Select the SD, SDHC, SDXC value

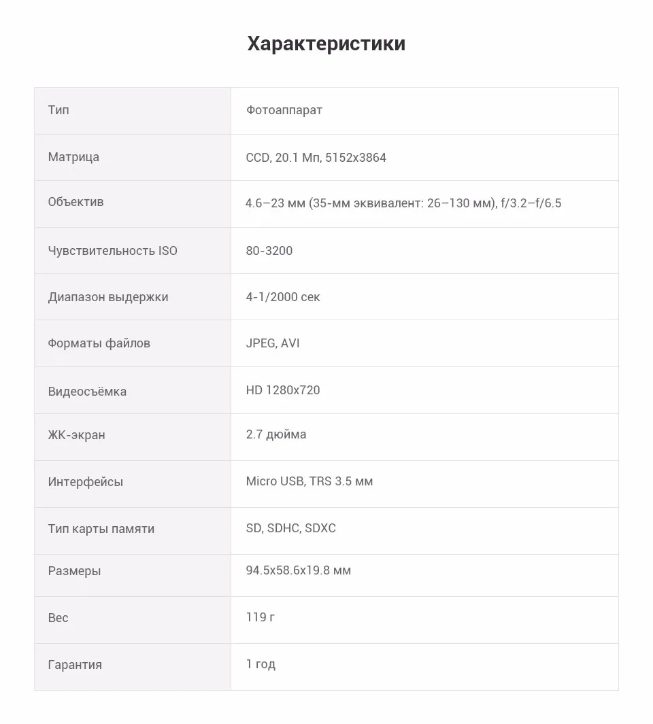pos(291,528)
